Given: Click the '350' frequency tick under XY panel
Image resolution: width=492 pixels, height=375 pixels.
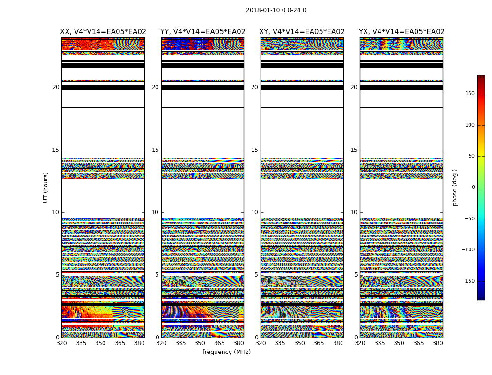Looking at the screenshot, I should coord(299,343).
